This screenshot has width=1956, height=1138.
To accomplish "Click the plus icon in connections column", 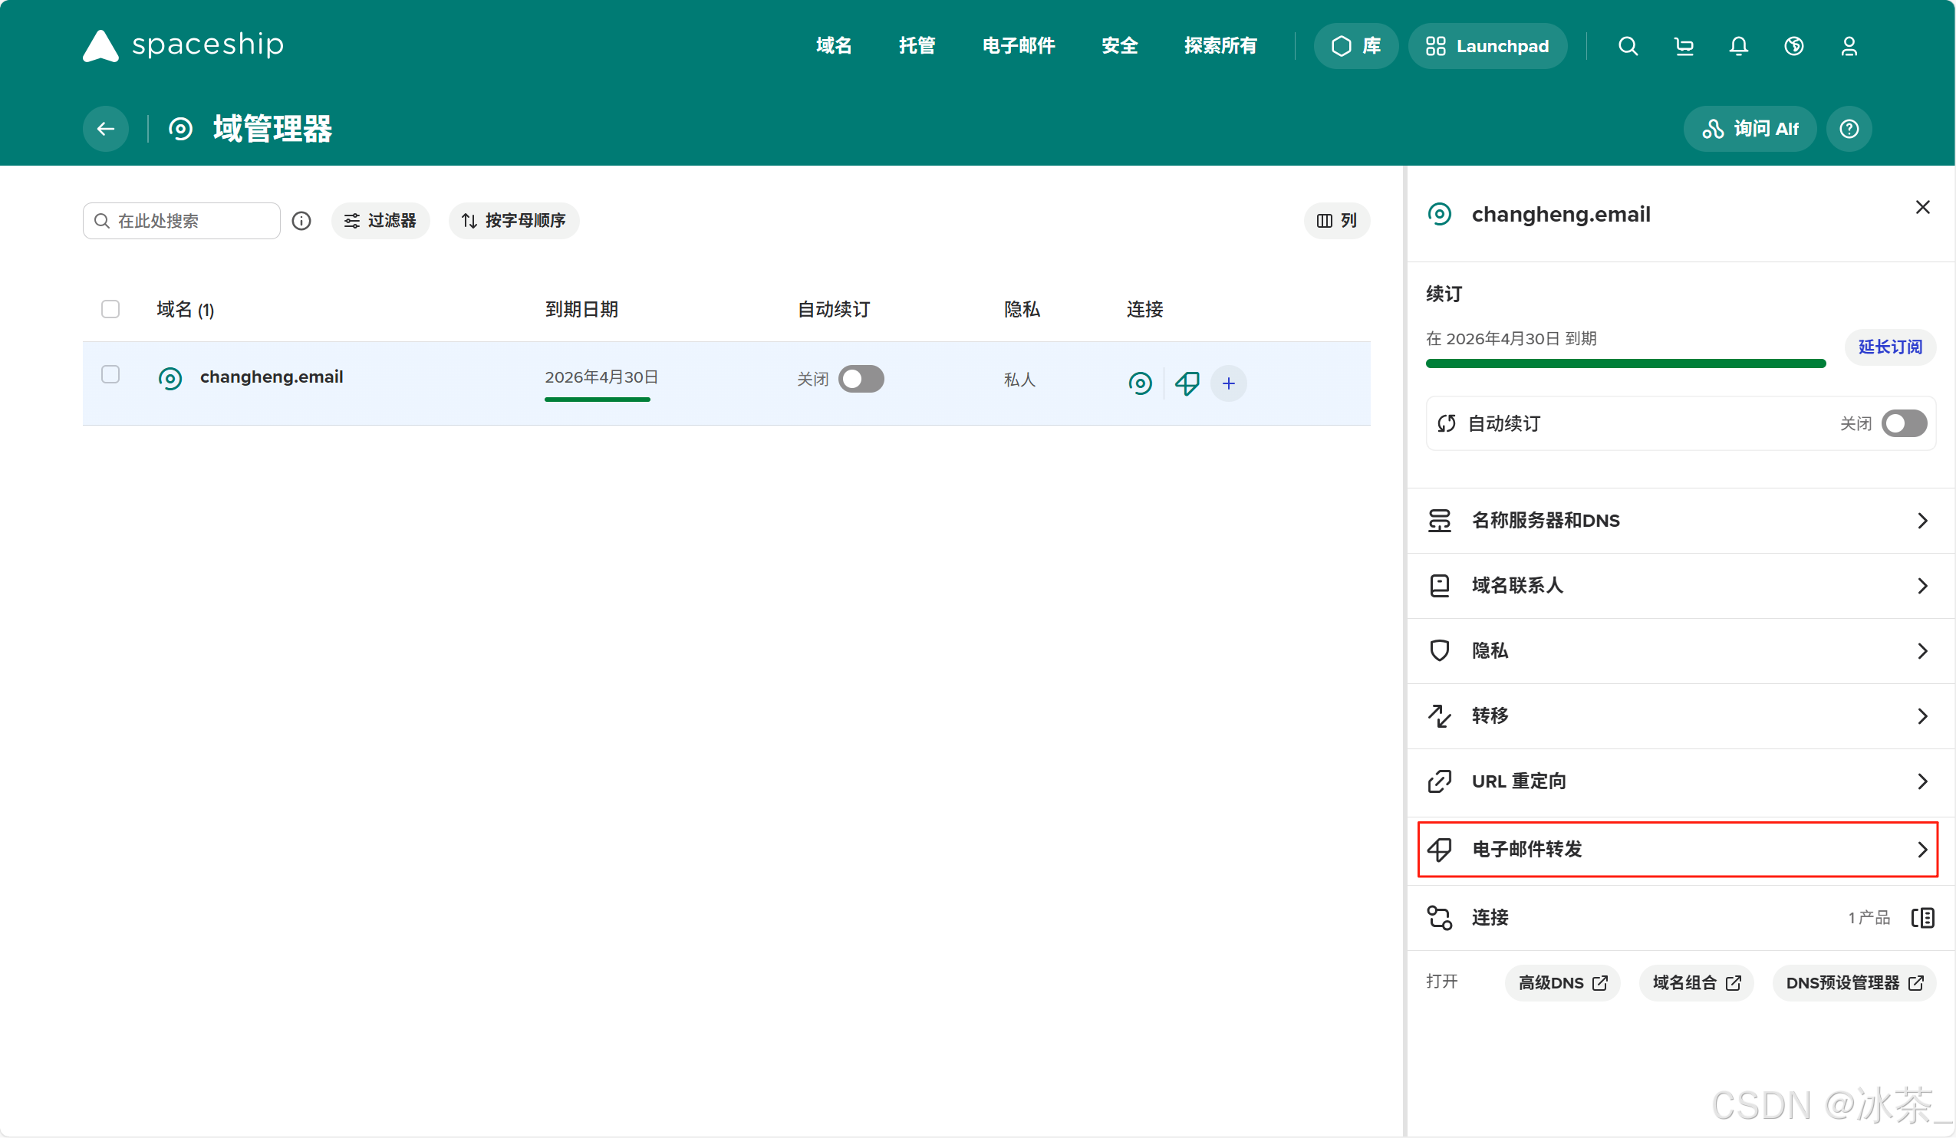I will coord(1229,383).
